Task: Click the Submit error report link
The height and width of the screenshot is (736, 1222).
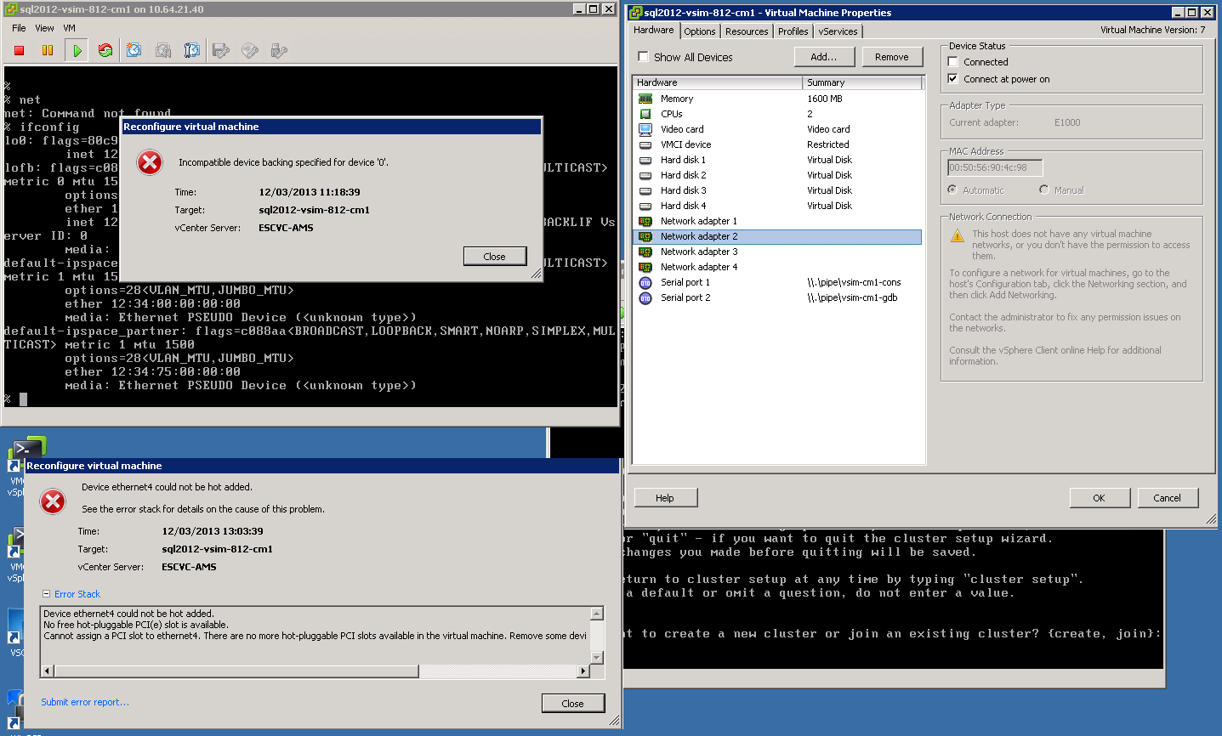Action: 85,702
